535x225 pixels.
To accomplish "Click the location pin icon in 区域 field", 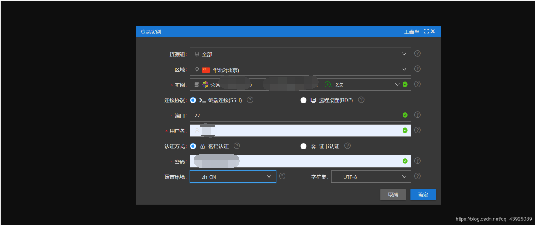I will 197,69.
